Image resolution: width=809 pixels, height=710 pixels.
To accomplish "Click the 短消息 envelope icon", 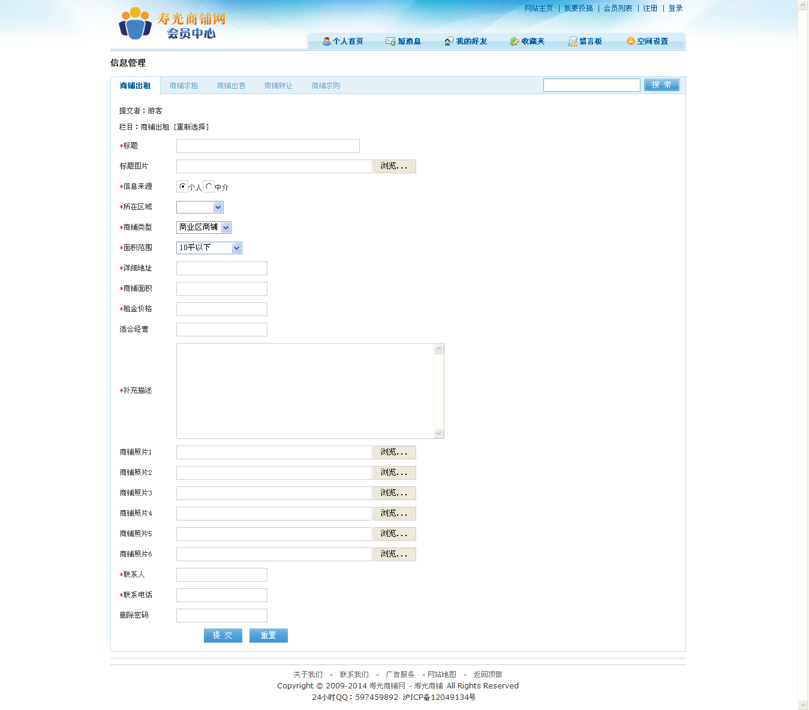I will pos(390,41).
